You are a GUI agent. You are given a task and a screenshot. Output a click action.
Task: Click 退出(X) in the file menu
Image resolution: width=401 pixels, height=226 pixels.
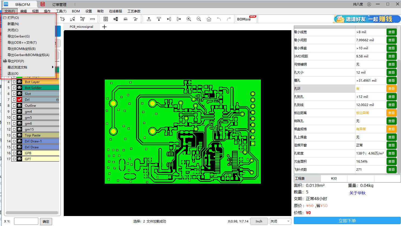[x=28, y=73]
